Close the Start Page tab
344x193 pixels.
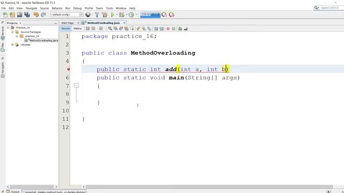click(x=78, y=23)
